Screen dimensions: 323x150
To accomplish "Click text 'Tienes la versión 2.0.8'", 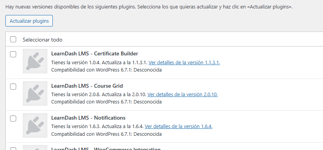I will tap(76, 95).
